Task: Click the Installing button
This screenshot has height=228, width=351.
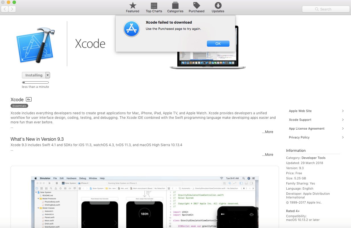Action: coord(34,75)
